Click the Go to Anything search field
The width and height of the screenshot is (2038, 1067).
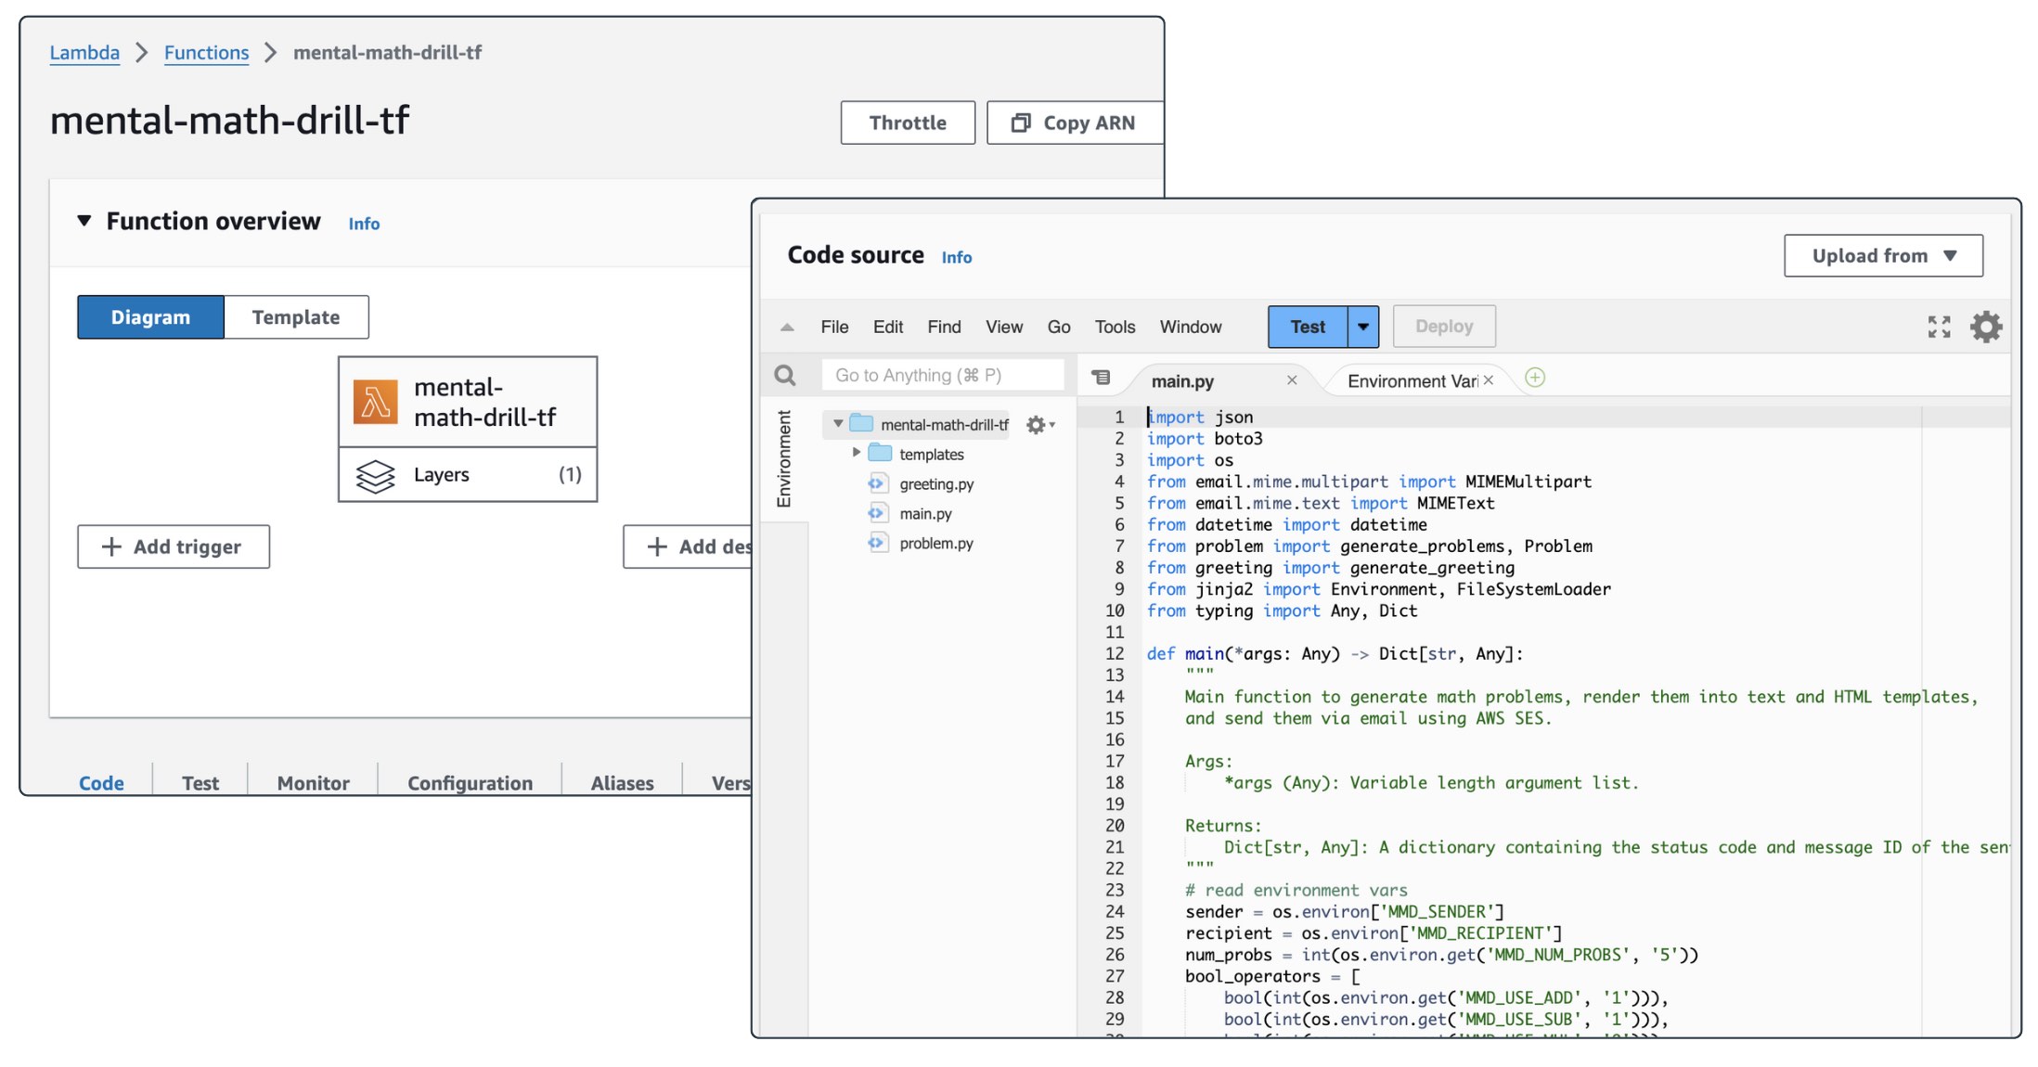tap(943, 375)
